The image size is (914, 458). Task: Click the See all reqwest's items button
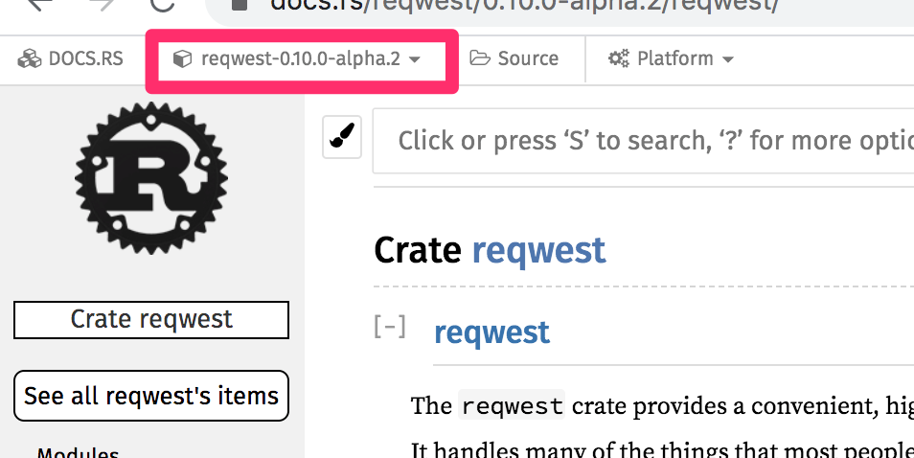click(x=151, y=396)
